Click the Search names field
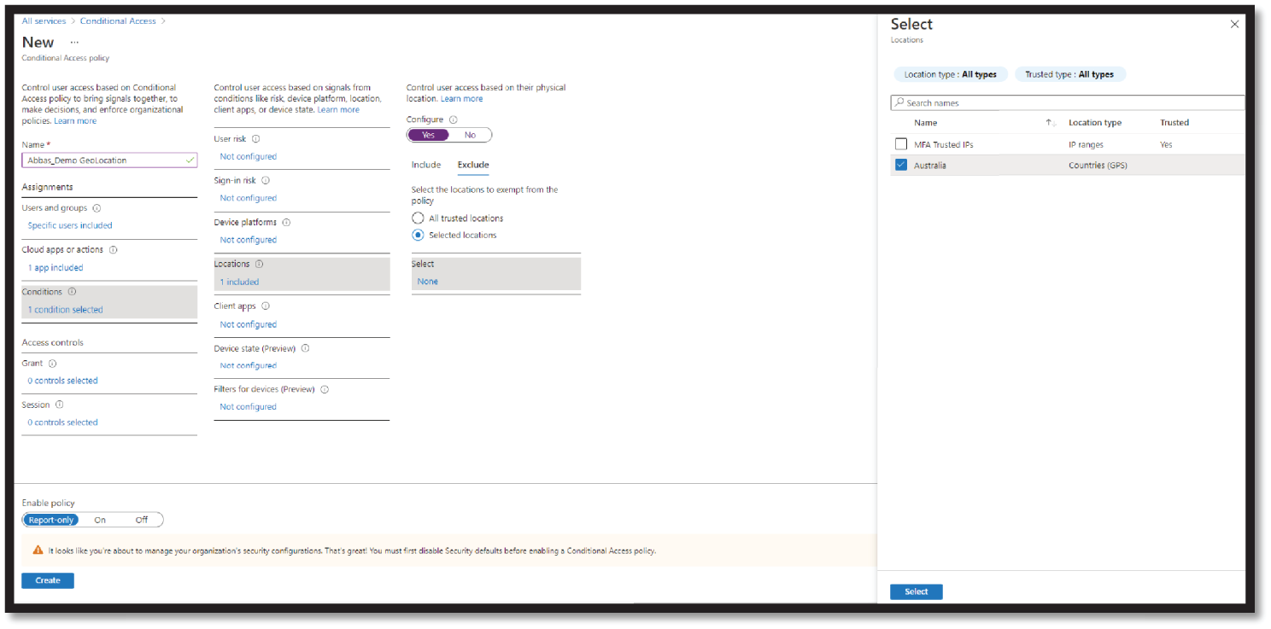The height and width of the screenshot is (629, 1271). click(x=1068, y=103)
